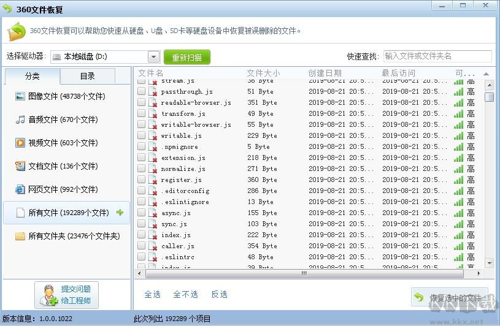Check the box for passthrough.js

pyautogui.click(x=141, y=91)
